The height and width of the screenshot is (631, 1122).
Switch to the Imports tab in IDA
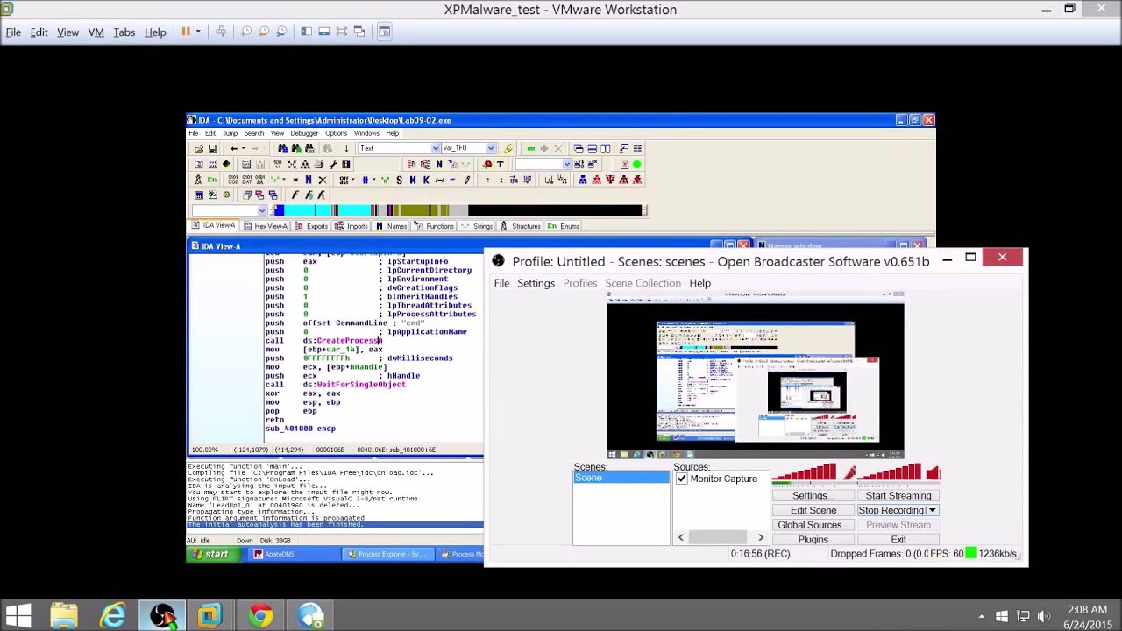point(352,226)
